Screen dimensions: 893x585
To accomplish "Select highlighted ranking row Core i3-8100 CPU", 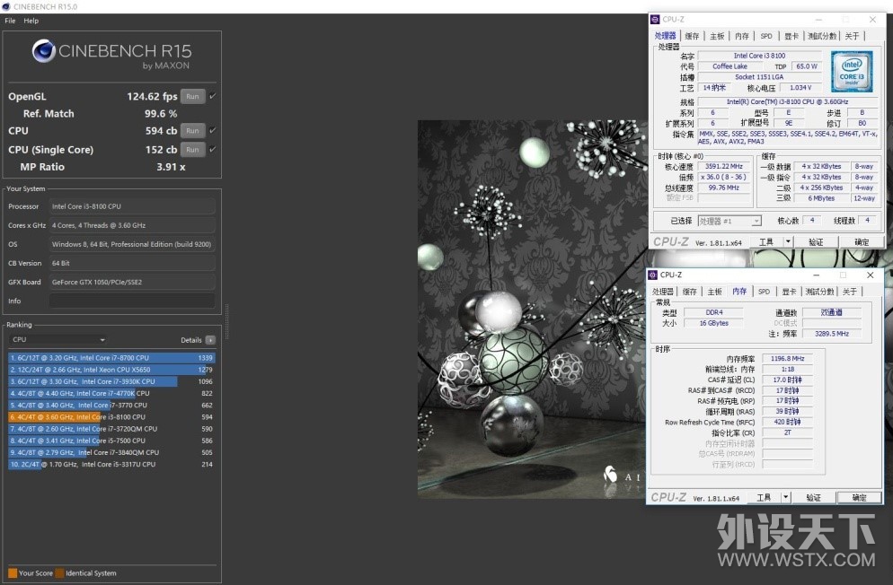I will pos(111,416).
